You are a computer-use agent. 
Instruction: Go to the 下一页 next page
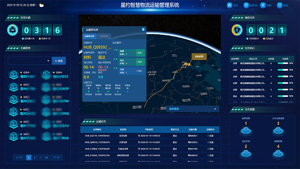coord(57,158)
